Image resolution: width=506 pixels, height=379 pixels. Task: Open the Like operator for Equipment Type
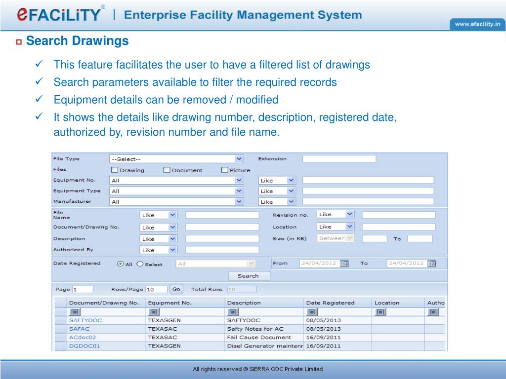coord(277,191)
